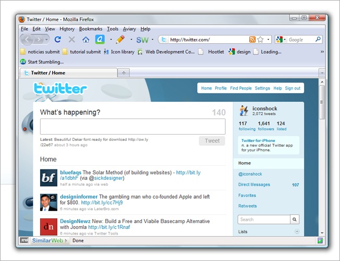Click the stop loading X icon

[x=72, y=40]
